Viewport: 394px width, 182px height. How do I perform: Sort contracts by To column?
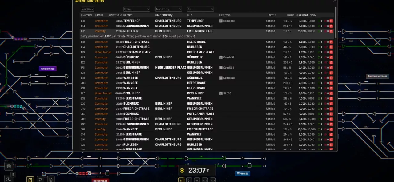(190, 15)
